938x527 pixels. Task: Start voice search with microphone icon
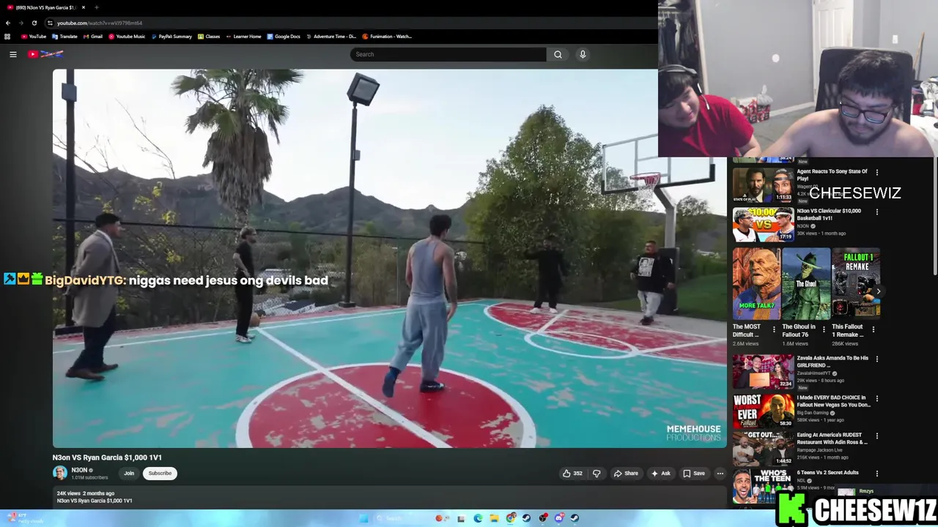[583, 54]
